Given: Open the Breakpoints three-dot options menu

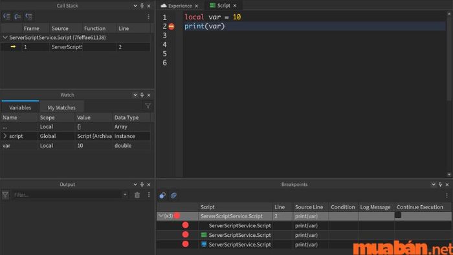Looking at the screenshot, I should 447,195.
